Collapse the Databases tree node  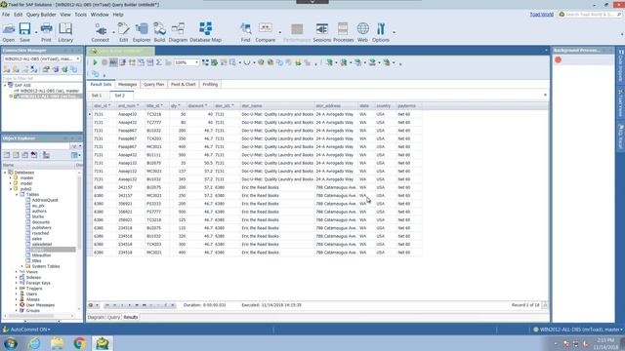pos(5,173)
